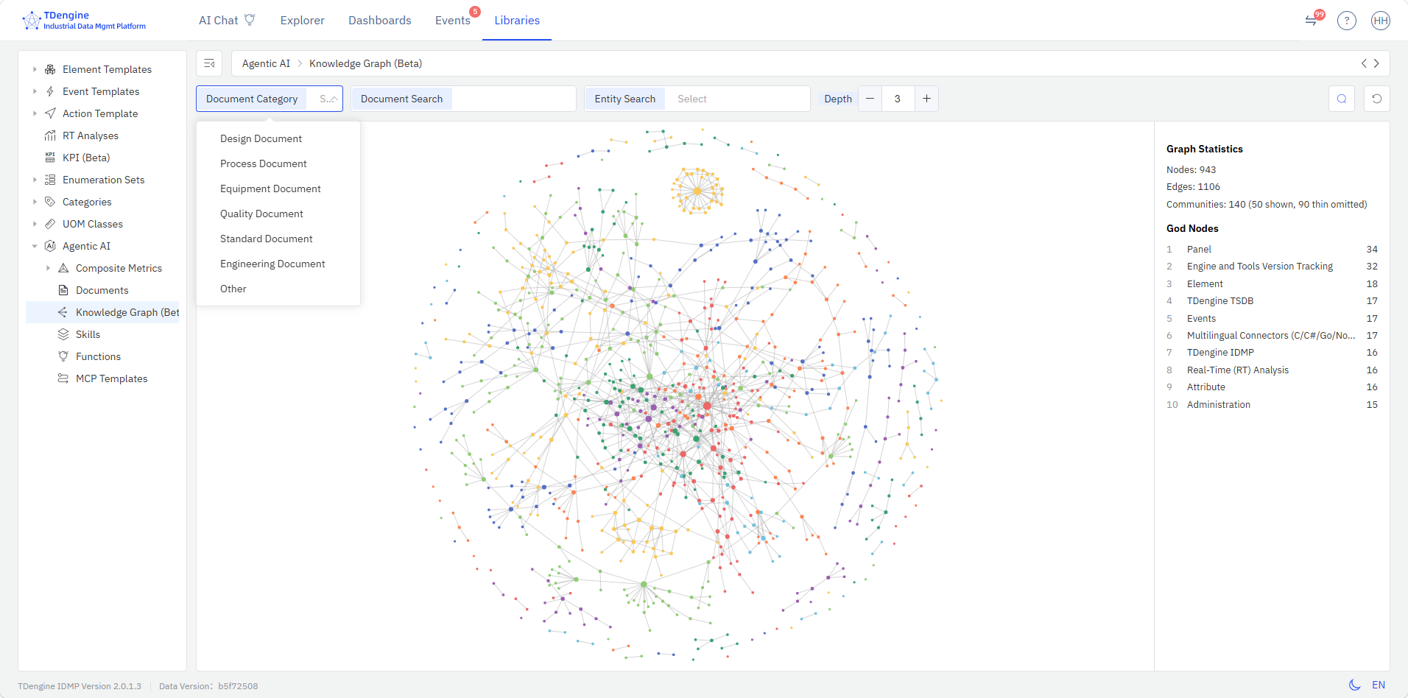Expand the UOM Classes tree node
This screenshot has width=1408, height=698.
pyautogui.click(x=35, y=224)
